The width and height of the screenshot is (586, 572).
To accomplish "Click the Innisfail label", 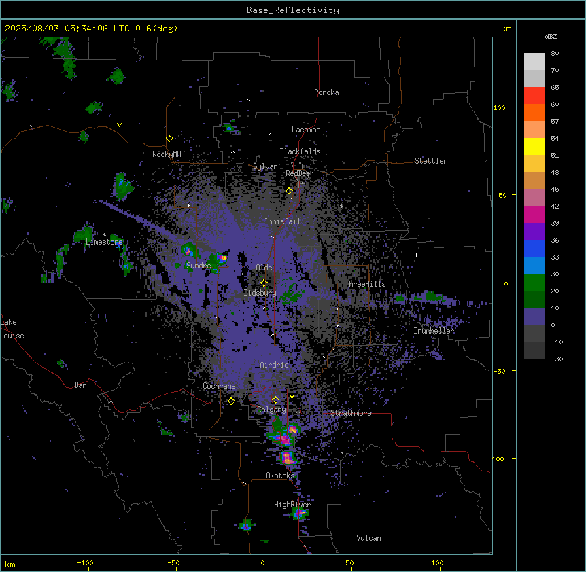I will click(282, 221).
